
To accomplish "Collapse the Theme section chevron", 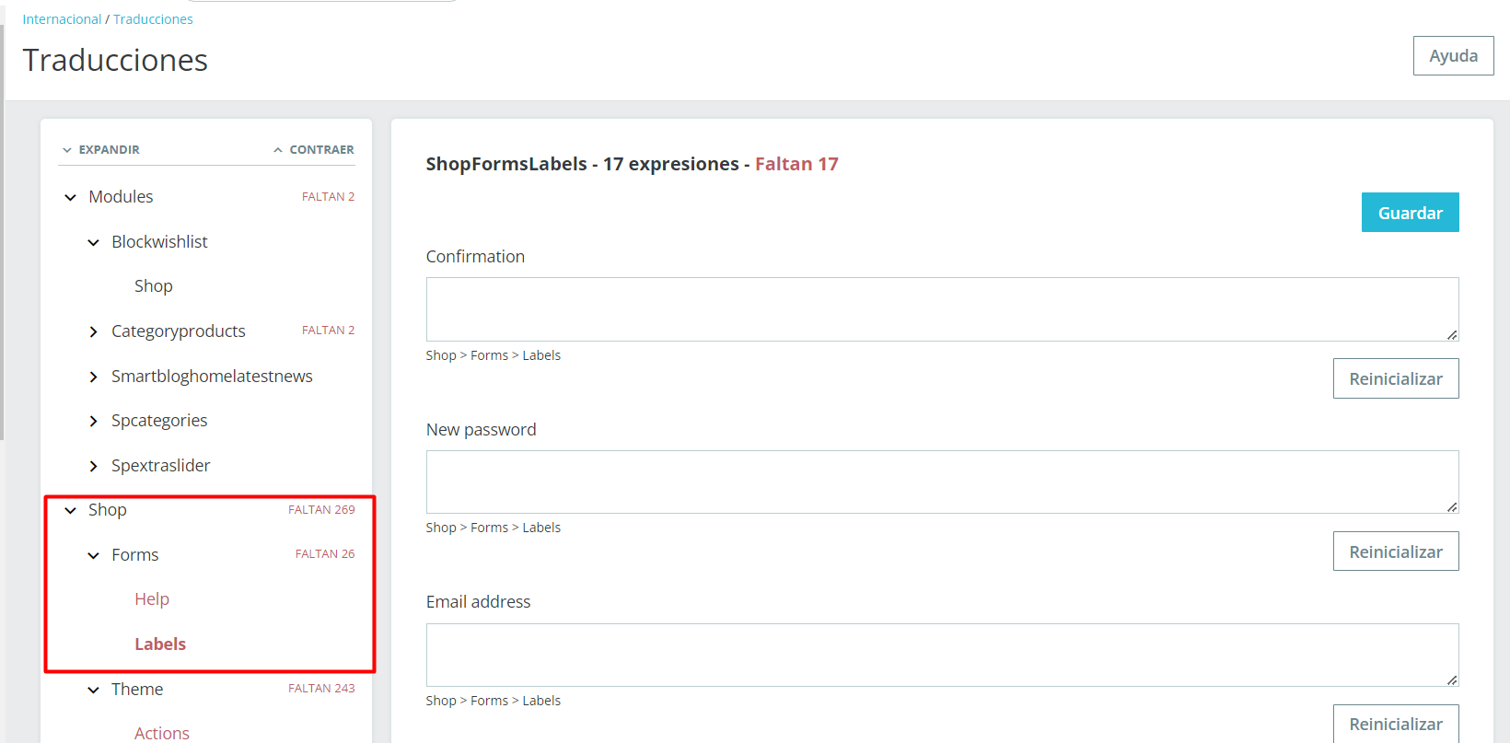I will pos(93,690).
